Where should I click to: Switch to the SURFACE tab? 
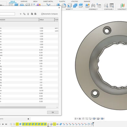click(x=24, y=1)
